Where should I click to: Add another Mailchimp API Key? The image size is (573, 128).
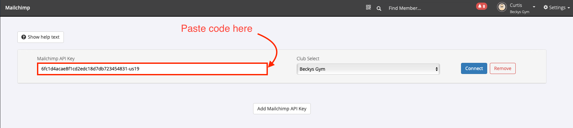[x=282, y=109]
